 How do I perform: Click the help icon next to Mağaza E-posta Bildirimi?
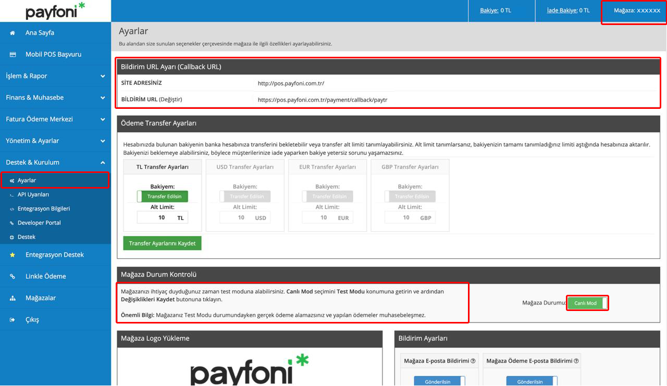point(473,360)
